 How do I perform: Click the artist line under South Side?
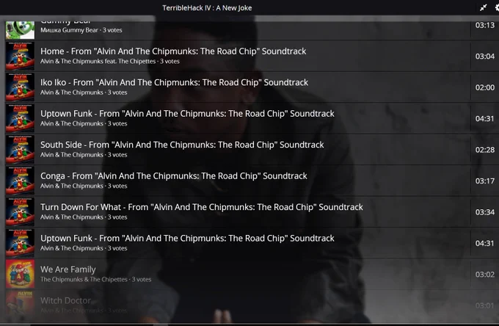84,155
